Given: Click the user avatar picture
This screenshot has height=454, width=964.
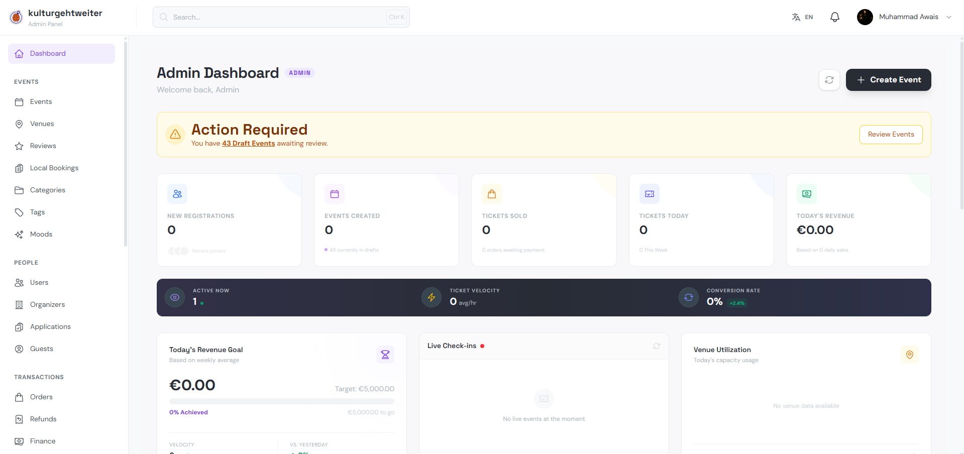Looking at the screenshot, I should [865, 17].
